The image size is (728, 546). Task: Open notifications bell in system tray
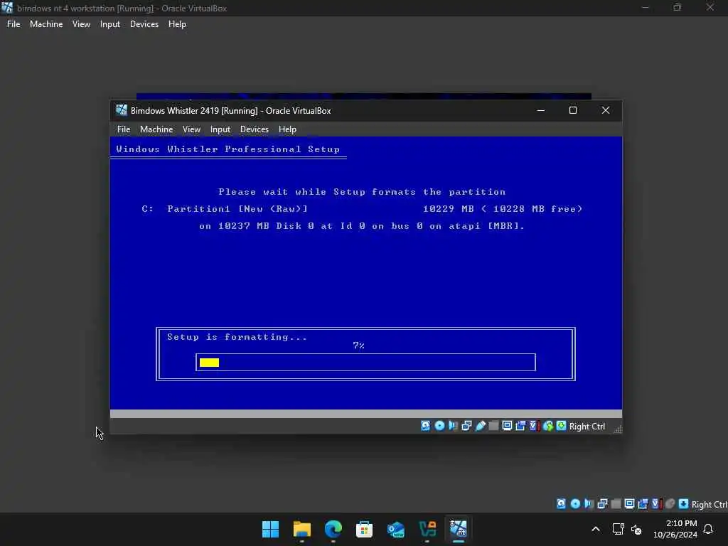point(708,529)
